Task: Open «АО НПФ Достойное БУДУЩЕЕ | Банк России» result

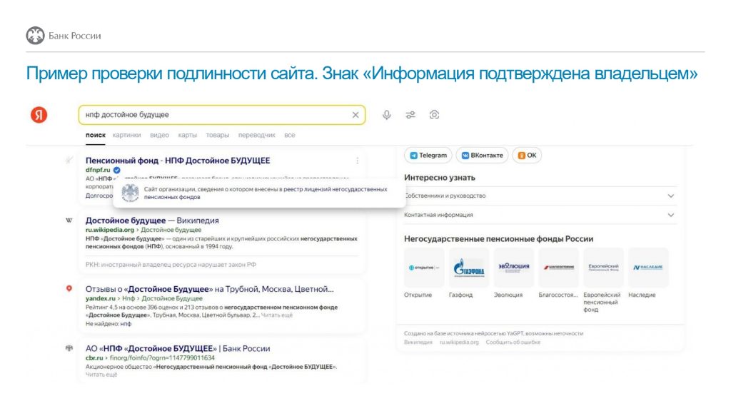Action: (178, 348)
